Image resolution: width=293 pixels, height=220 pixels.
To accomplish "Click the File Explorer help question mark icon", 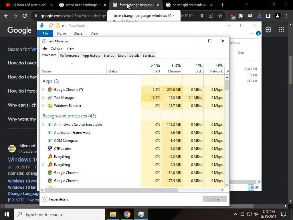I will 258,33.
